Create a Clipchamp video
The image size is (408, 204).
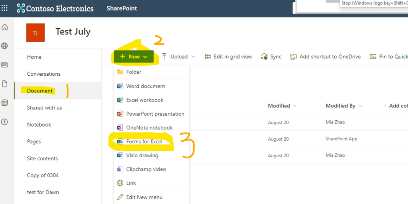(x=147, y=169)
